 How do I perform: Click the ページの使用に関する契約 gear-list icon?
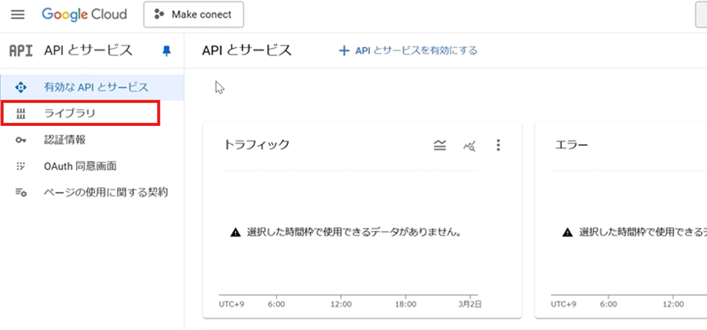tap(21, 192)
